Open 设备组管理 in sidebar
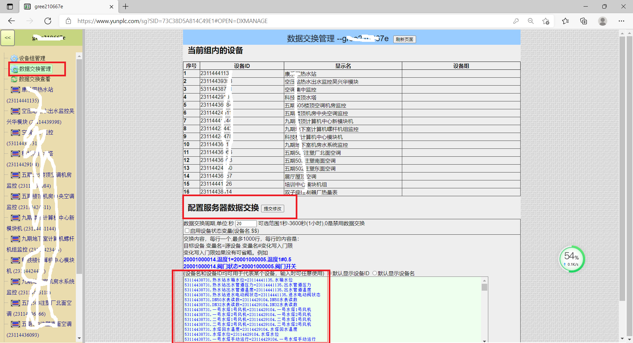This screenshot has width=633, height=343. click(x=32, y=58)
